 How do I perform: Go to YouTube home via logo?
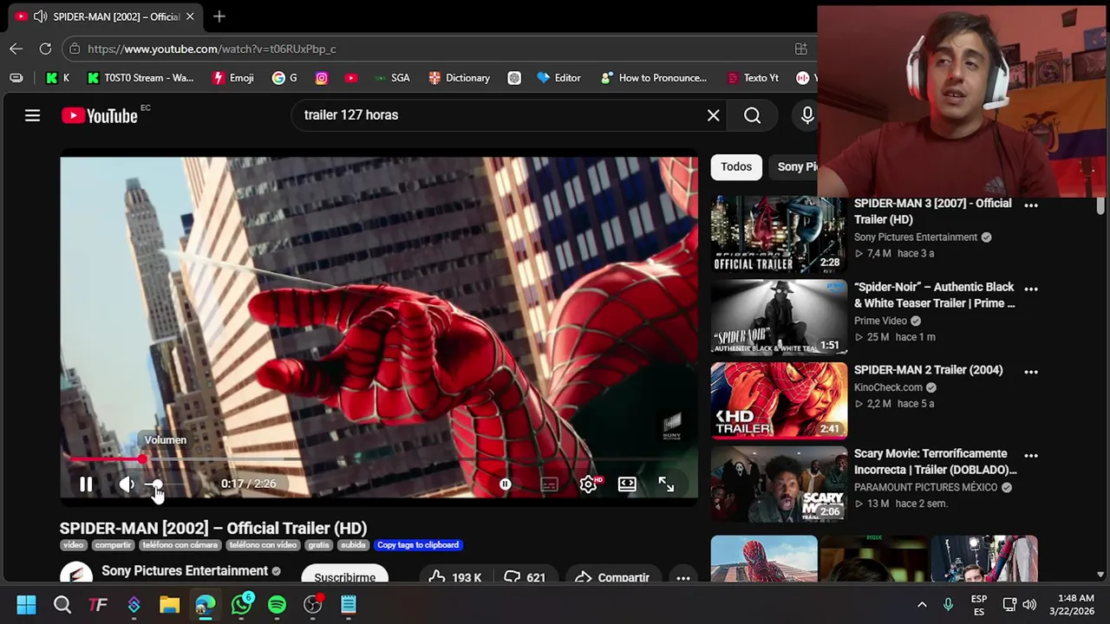point(100,115)
